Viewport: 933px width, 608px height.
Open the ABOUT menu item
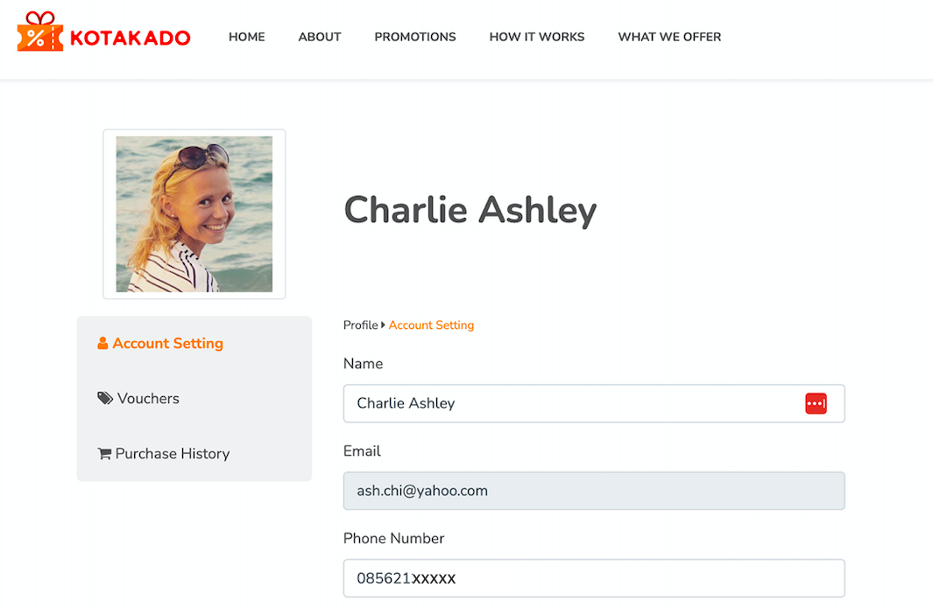[x=320, y=37]
